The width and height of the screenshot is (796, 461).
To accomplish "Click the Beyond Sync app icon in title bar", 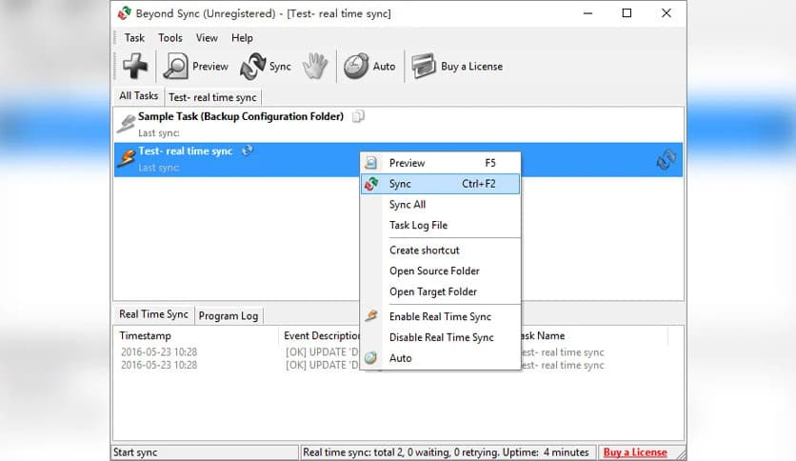I will (124, 13).
